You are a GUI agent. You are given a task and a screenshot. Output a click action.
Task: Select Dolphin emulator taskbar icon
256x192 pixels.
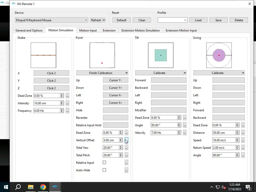[x=55, y=187]
